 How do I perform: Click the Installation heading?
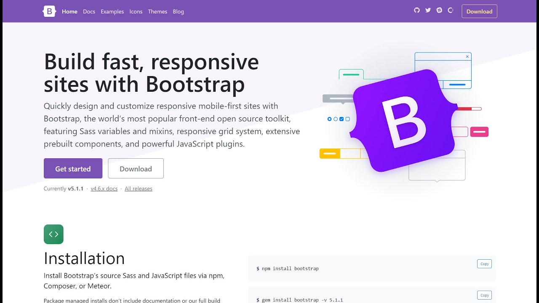[84, 258]
